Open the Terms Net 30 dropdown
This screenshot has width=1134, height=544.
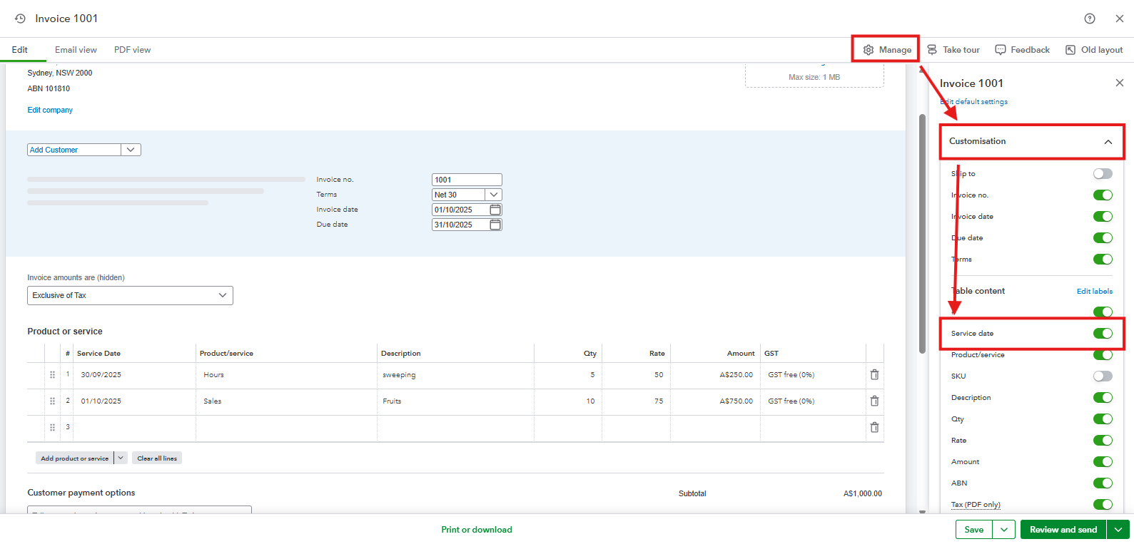pos(494,195)
